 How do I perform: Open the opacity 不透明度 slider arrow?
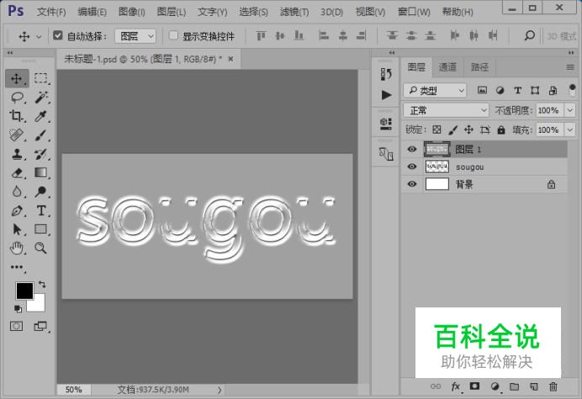[569, 110]
